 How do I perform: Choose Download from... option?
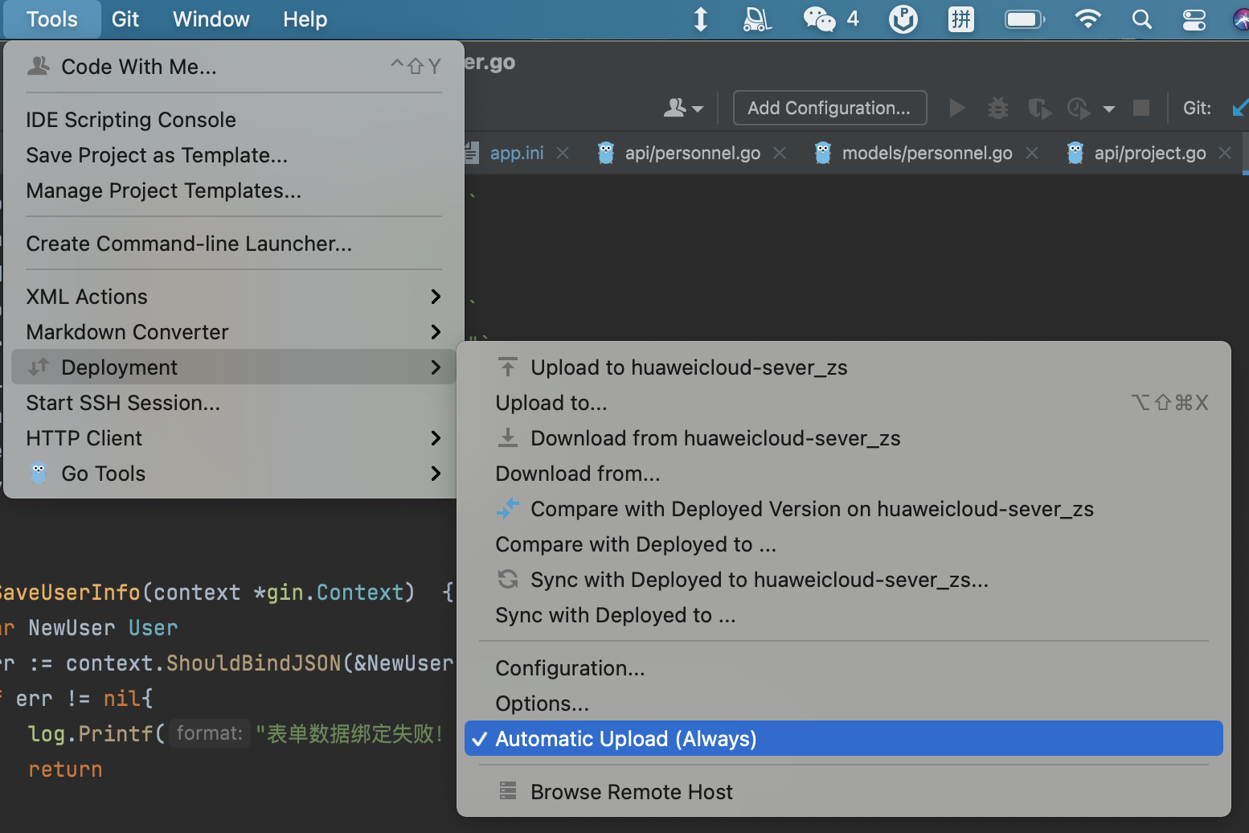click(844, 474)
